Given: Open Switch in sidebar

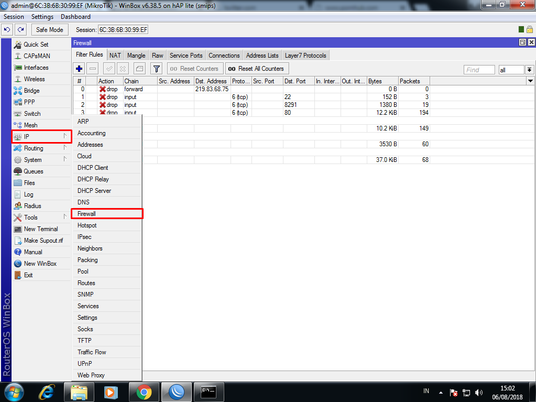Looking at the screenshot, I should click(x=42, y=114).
